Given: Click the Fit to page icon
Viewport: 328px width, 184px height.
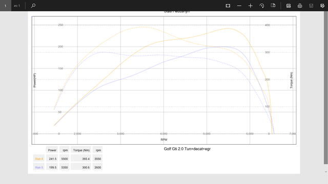Looking at the screenshot, I should click(x=228, y=6).
